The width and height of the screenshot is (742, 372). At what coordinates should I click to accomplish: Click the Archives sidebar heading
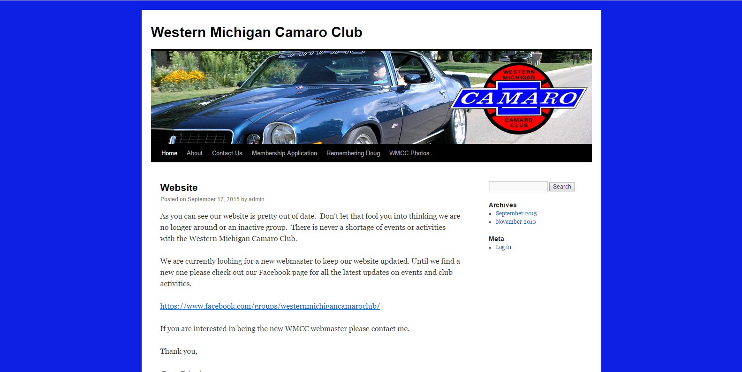click(x=502, y=205)
